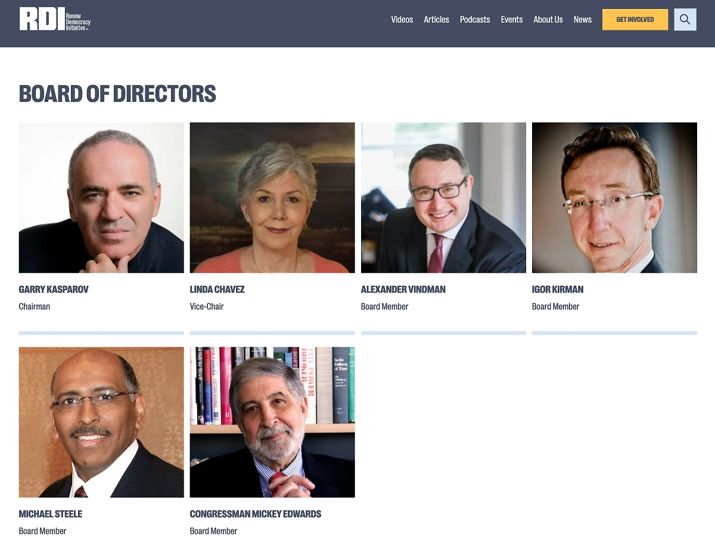Navigate to the News section
The image size is (715, 548).
pos(582,20)
